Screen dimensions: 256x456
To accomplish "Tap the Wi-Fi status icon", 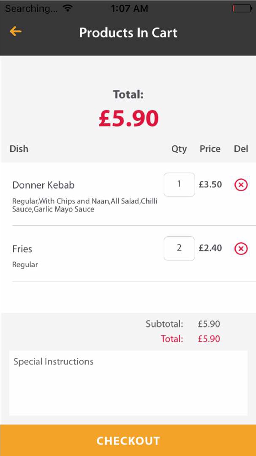I will [x=68, y=8].
